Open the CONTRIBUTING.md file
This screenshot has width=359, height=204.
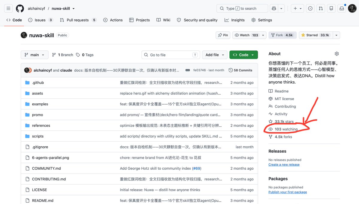coord(49,179)
